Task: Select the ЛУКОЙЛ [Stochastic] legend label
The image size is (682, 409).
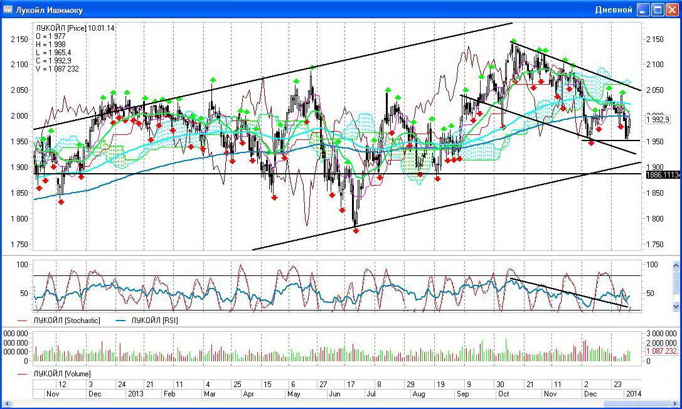Action: (x=66, y=321)
